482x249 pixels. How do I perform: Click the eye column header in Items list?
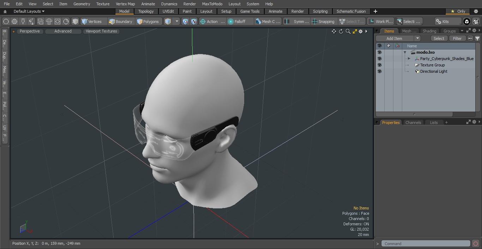(x=379, y=46)
